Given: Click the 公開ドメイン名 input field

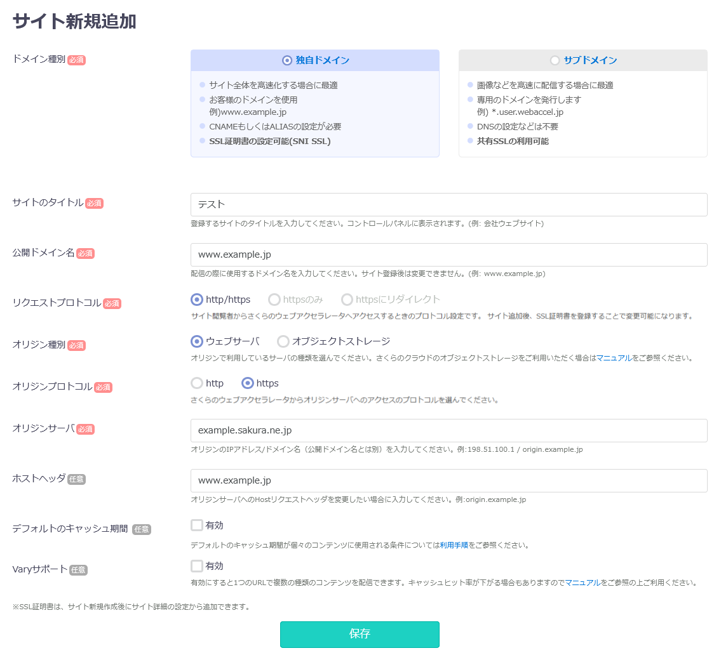Looking at the screenshot, I should coord(448,254).
